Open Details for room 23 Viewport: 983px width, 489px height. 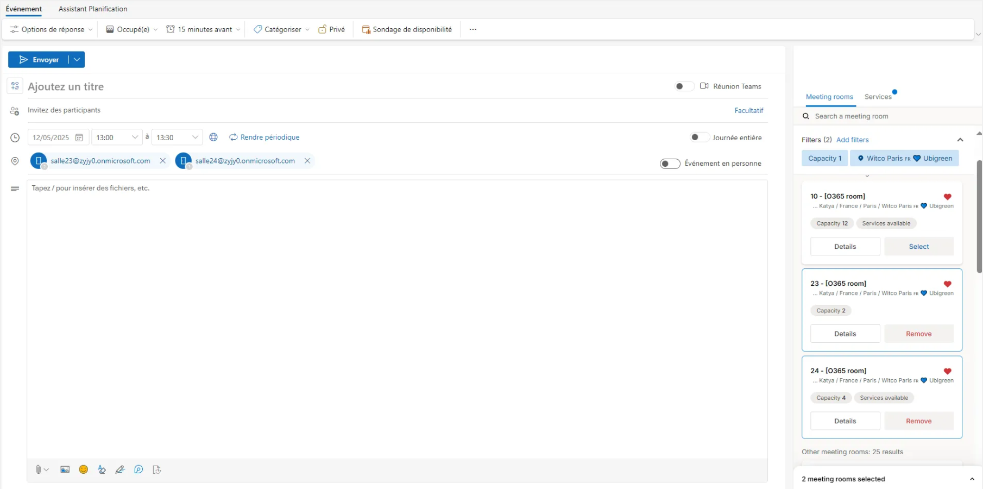[845, 334]
